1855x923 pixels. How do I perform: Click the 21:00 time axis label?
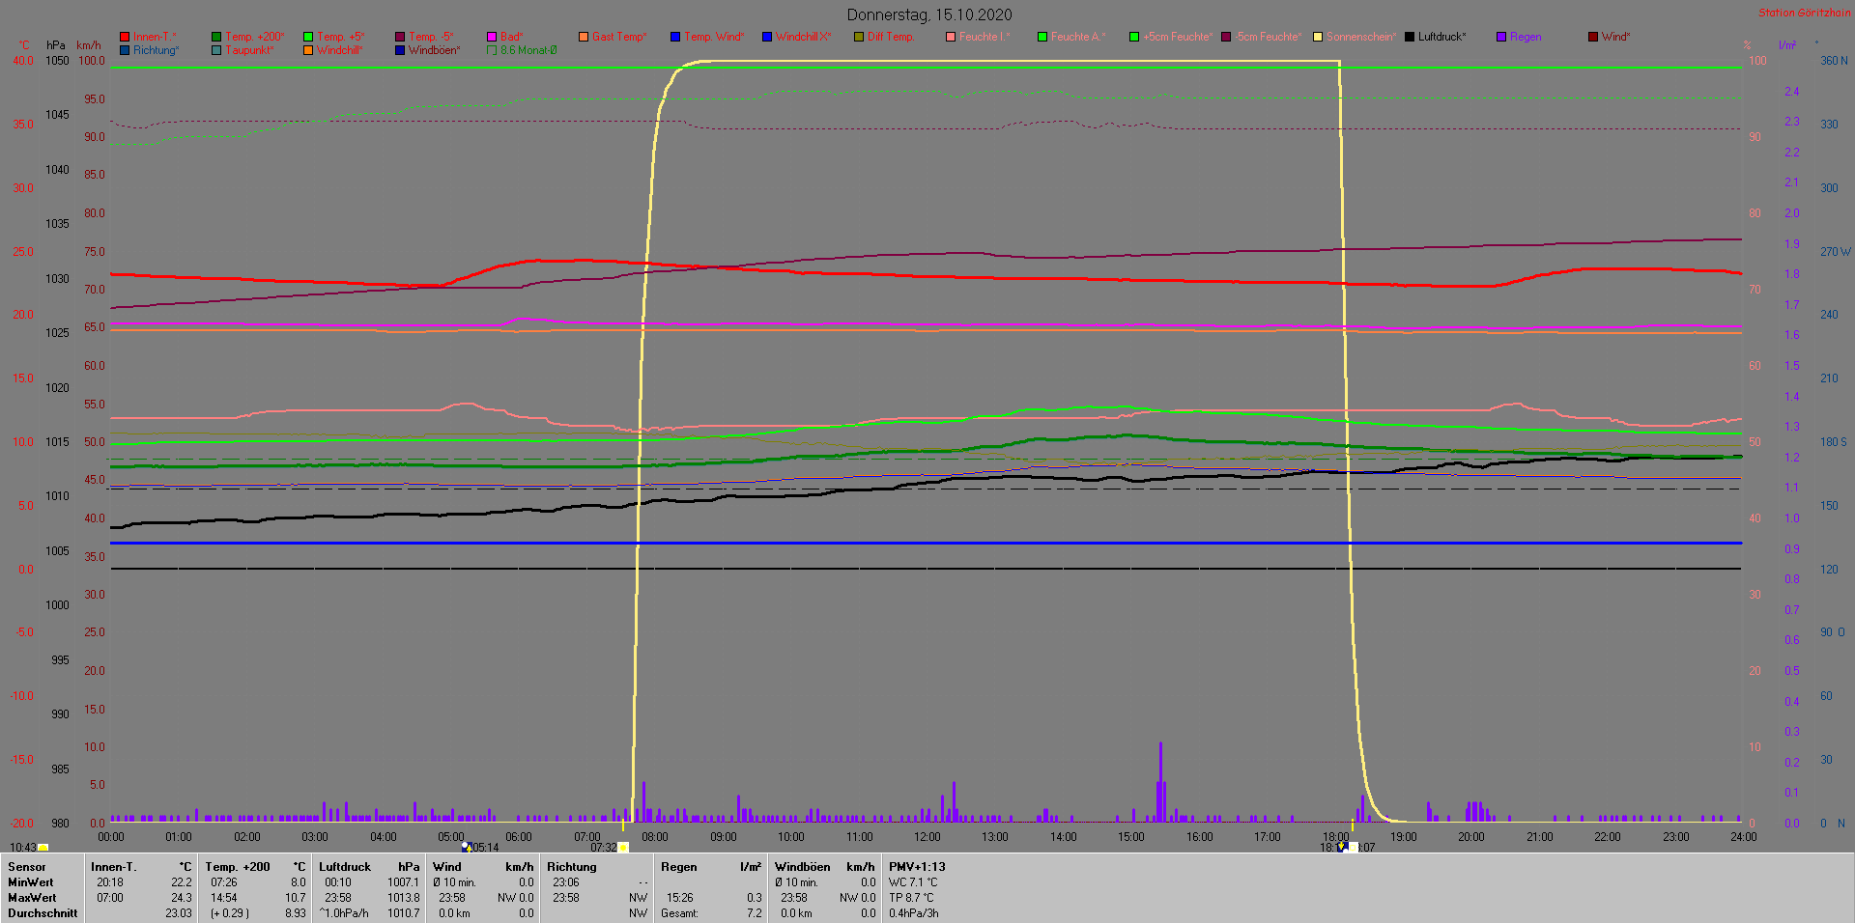click(x=1540, y=837)
